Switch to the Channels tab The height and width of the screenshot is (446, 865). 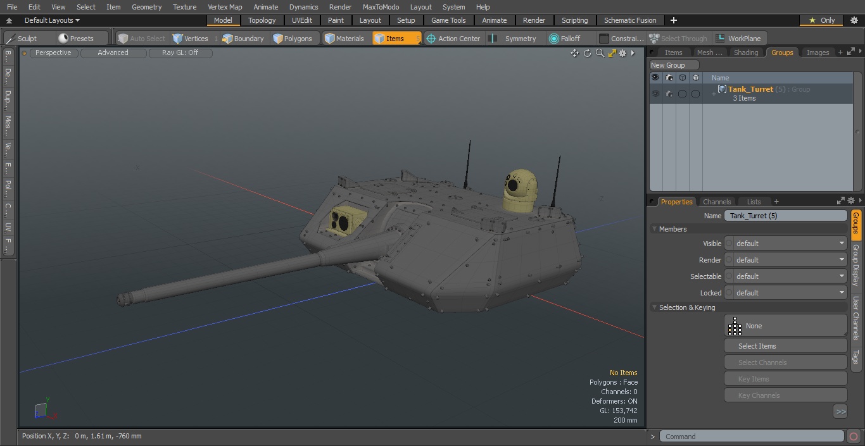(717, 202)
